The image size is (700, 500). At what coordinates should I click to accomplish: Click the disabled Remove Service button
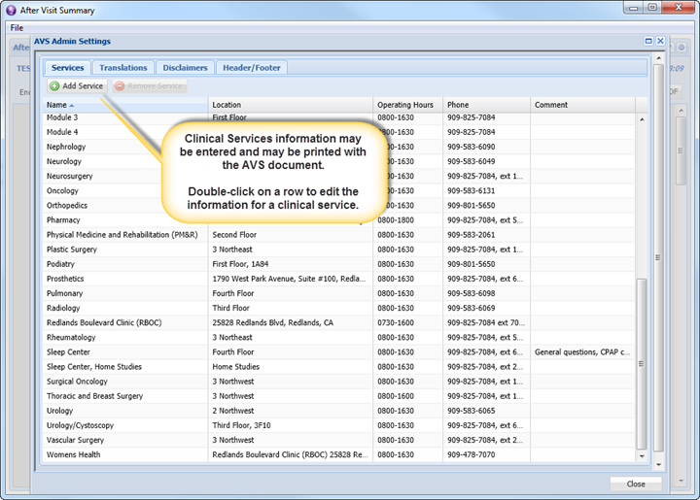(x=150, y=86)
